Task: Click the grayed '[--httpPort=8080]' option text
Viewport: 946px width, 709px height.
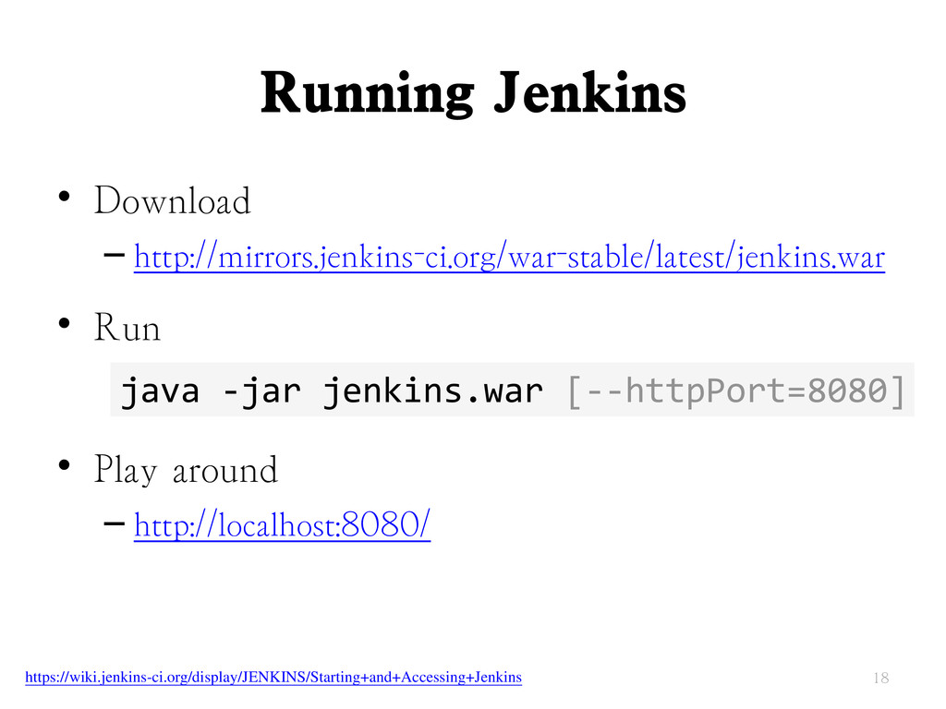Action: [736, 391]
